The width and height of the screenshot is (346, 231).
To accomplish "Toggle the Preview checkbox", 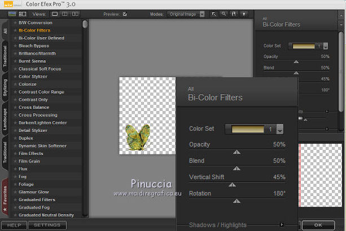I will coord(125,14).
